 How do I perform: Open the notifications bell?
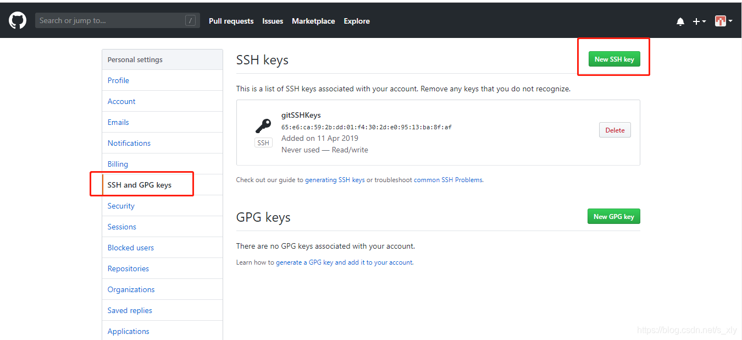coord(680,21)
